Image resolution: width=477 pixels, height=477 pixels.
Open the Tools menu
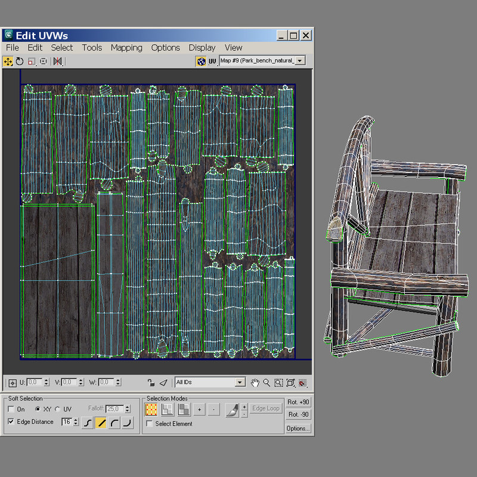pos(92,48)
